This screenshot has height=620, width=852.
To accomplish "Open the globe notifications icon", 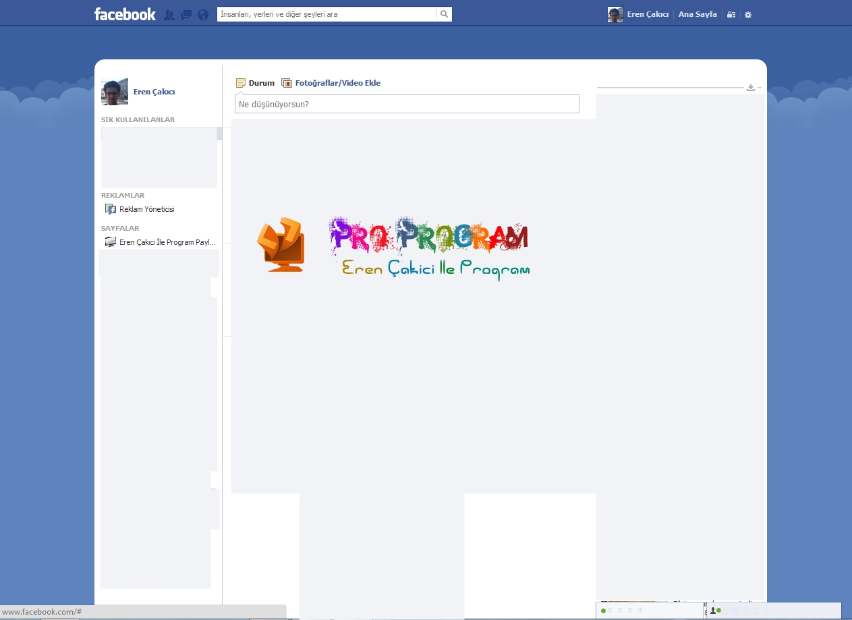I will (203, 14).
